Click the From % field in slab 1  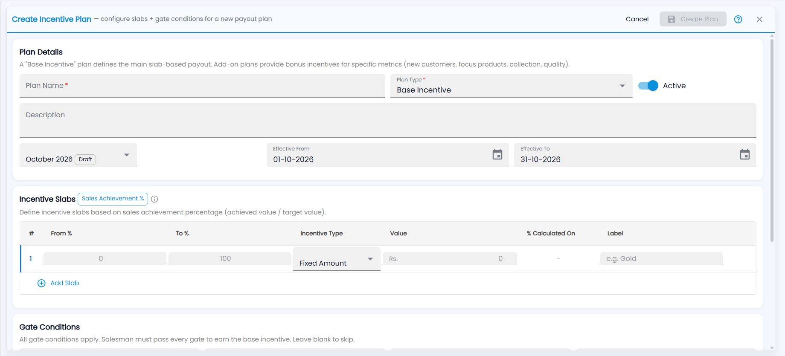point(105,258)
